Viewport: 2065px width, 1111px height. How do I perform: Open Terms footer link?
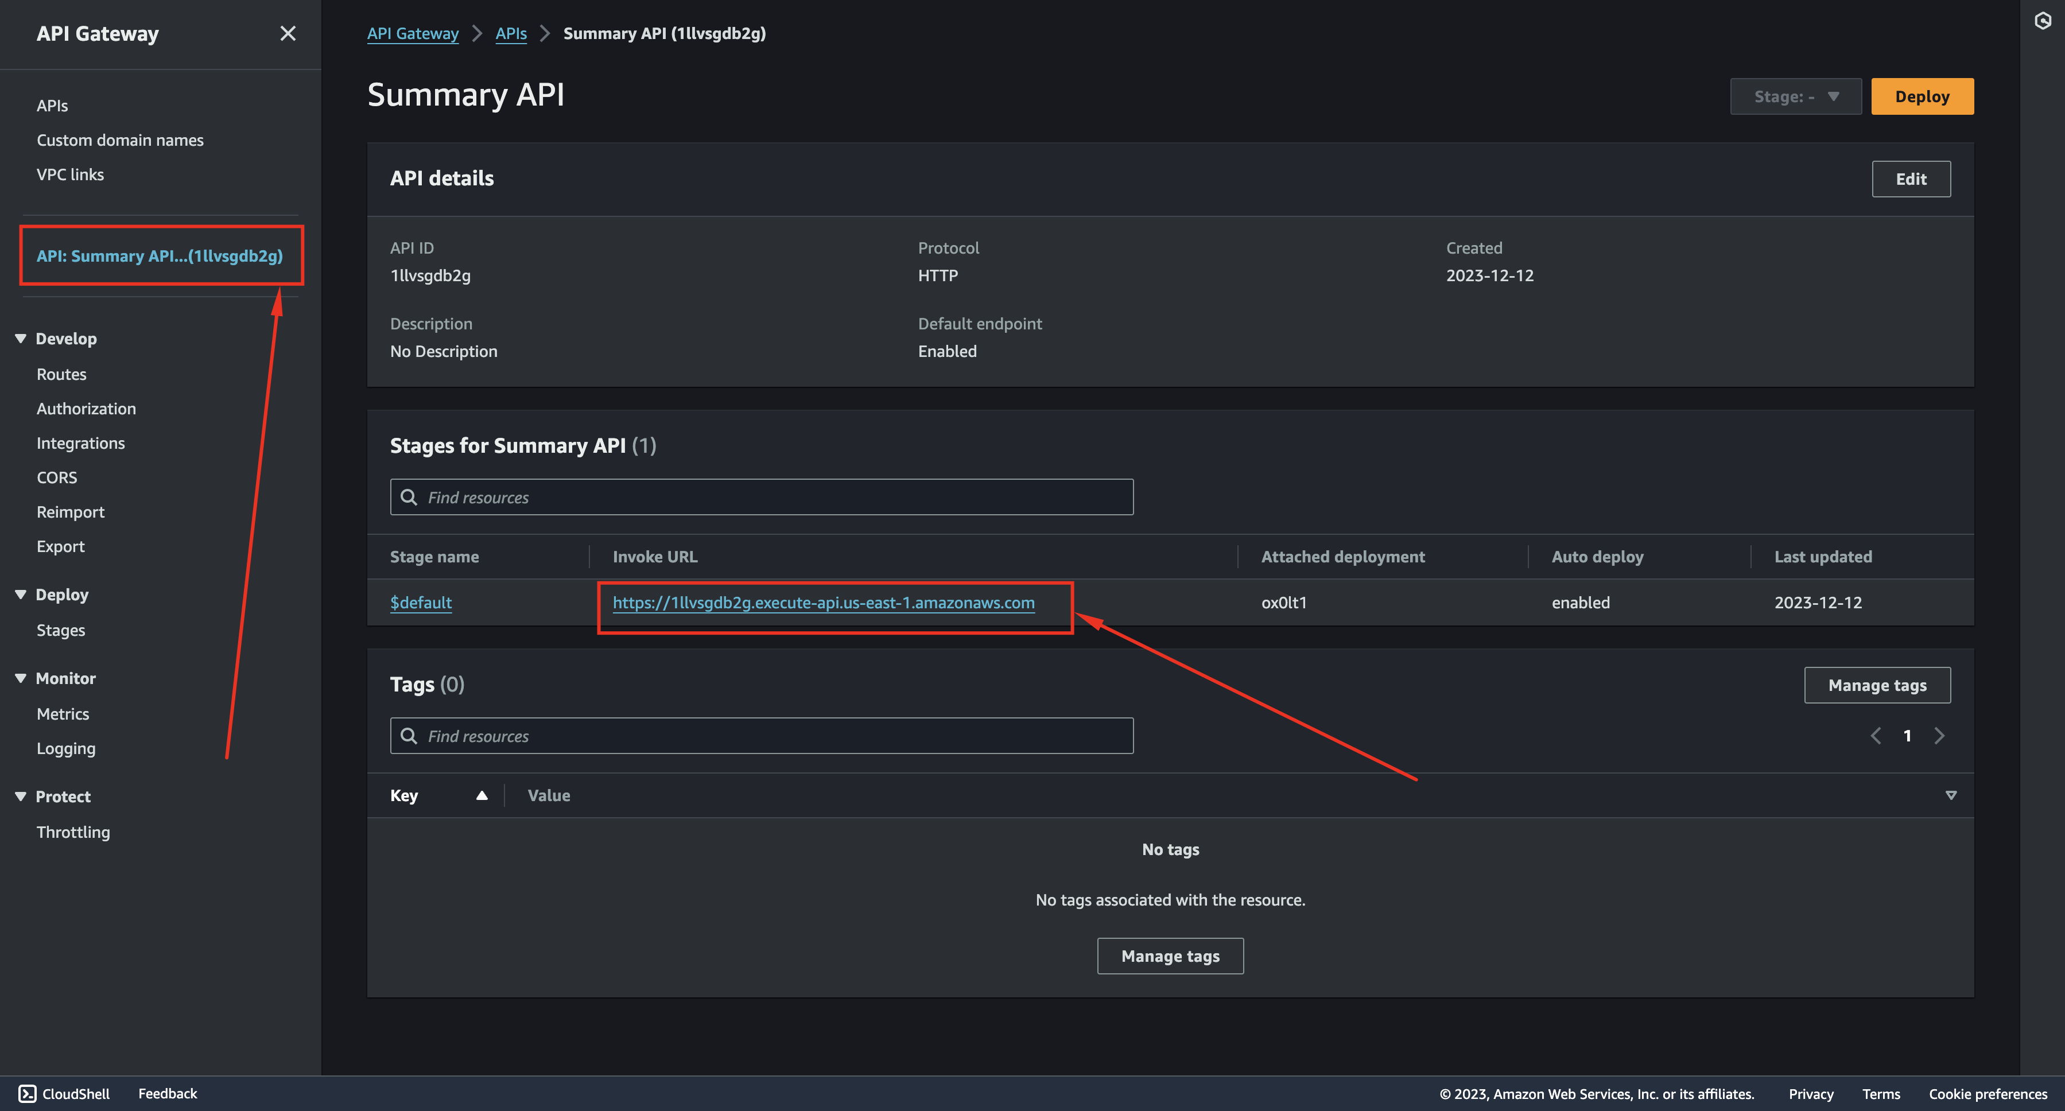(1881, 1093)
